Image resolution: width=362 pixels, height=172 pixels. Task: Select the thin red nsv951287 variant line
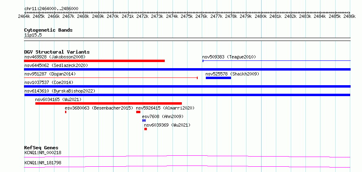(x=111, y=78)
